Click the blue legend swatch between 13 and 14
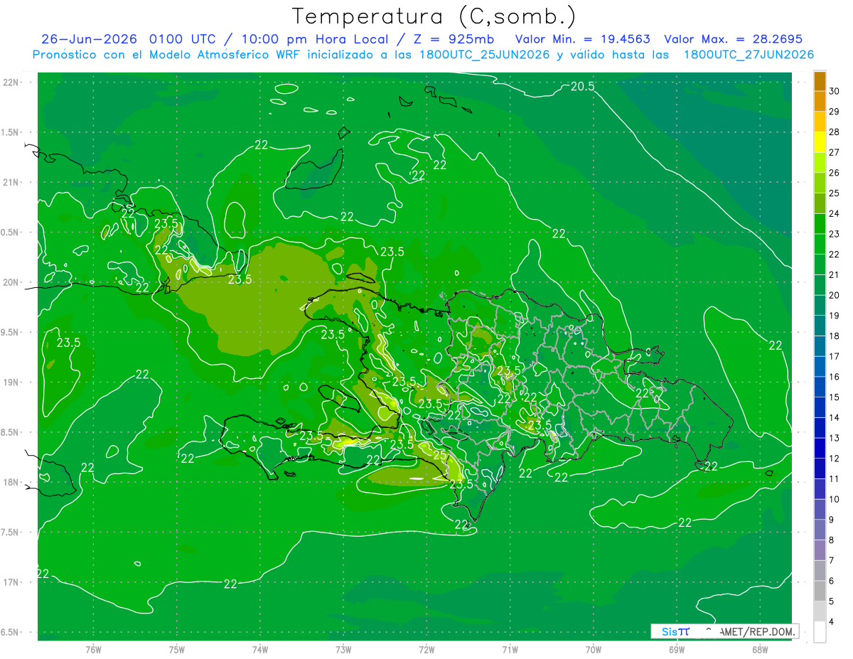This screenshot has width=853, height=659. click(820, 428)
